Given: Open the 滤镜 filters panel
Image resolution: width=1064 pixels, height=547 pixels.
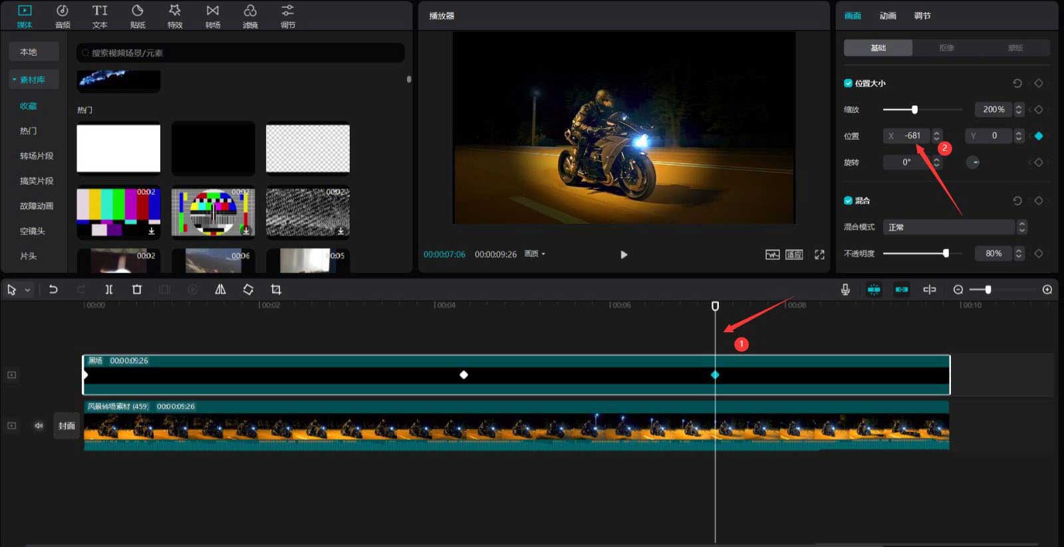Looking at the screenshot, I should coord(250,17).
